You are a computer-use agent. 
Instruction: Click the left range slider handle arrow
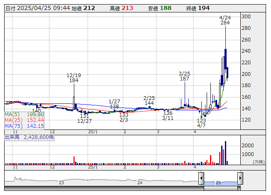click(x=201, y=179)
